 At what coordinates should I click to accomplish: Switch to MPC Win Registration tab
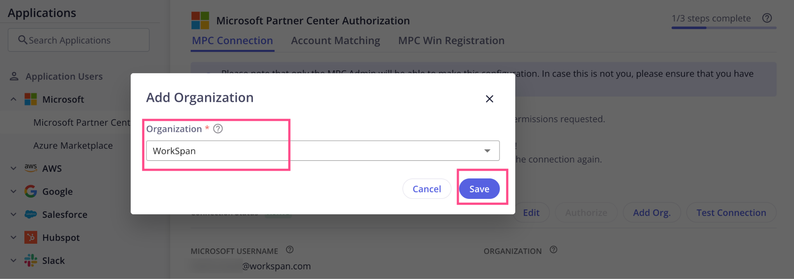[451, 41]
